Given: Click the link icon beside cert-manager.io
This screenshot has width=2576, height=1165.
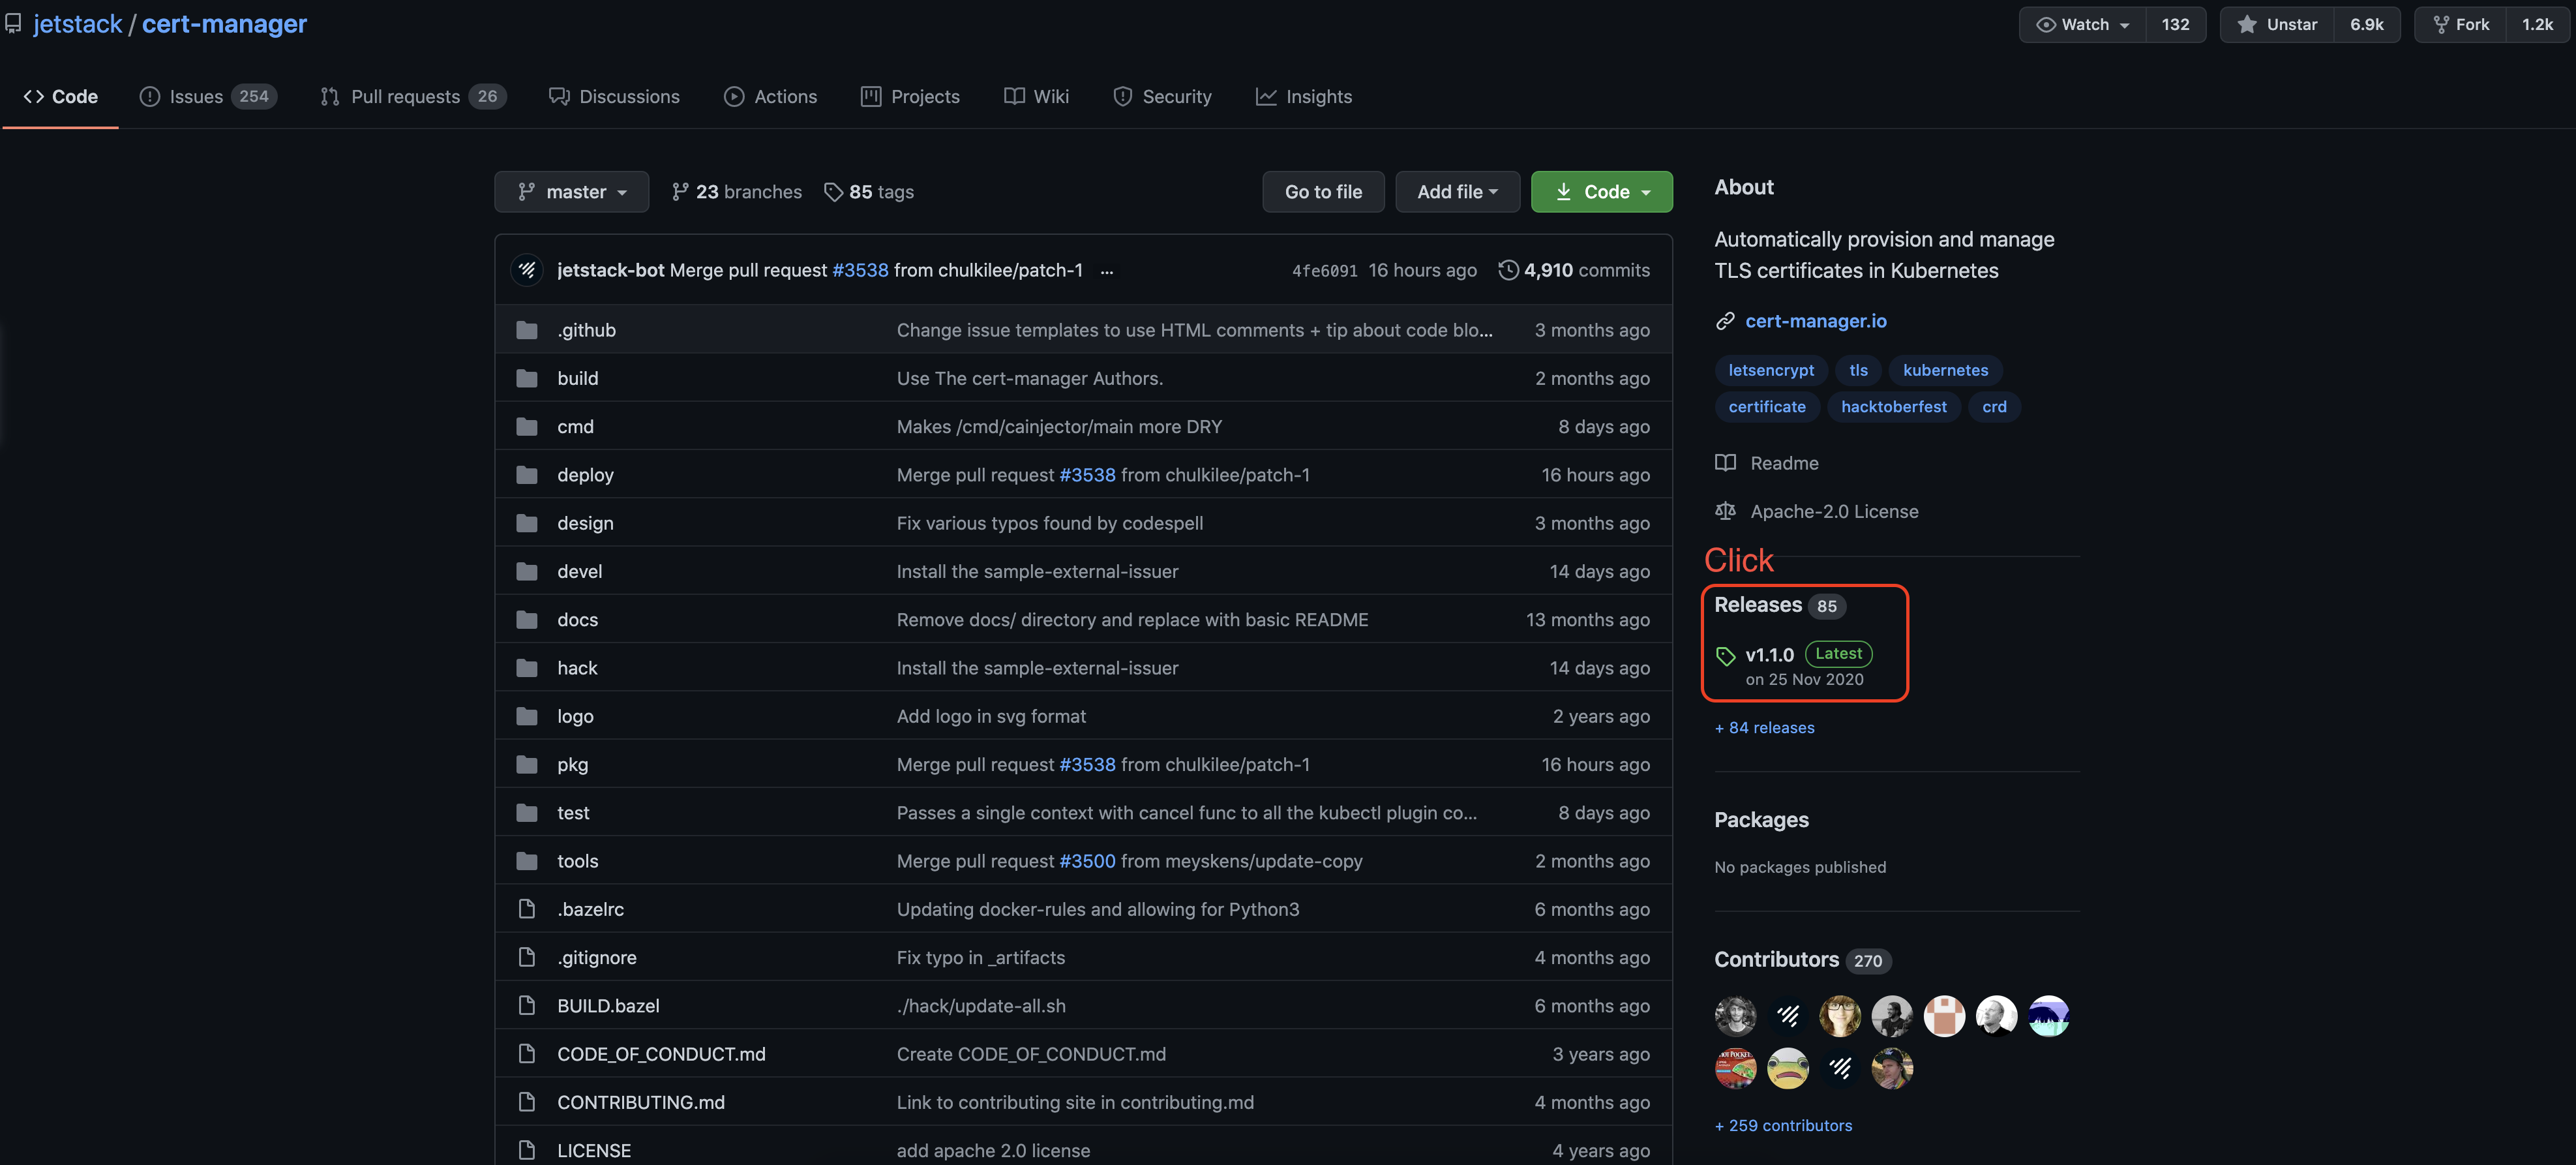Looking at the screenshot, I should pyautogui.click(x=1725, y=321).
